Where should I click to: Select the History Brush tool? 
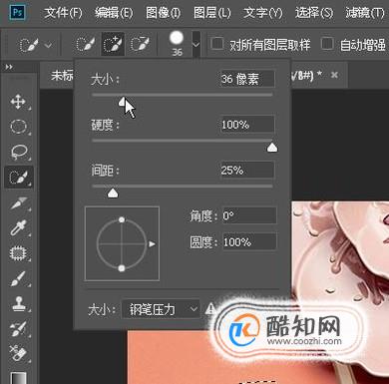pos(19,329)
